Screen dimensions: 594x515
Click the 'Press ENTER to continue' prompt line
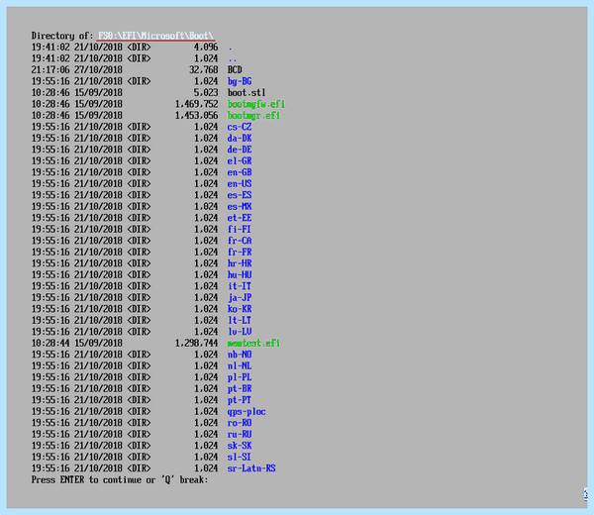pyautogui.click(x=120, y=479)
